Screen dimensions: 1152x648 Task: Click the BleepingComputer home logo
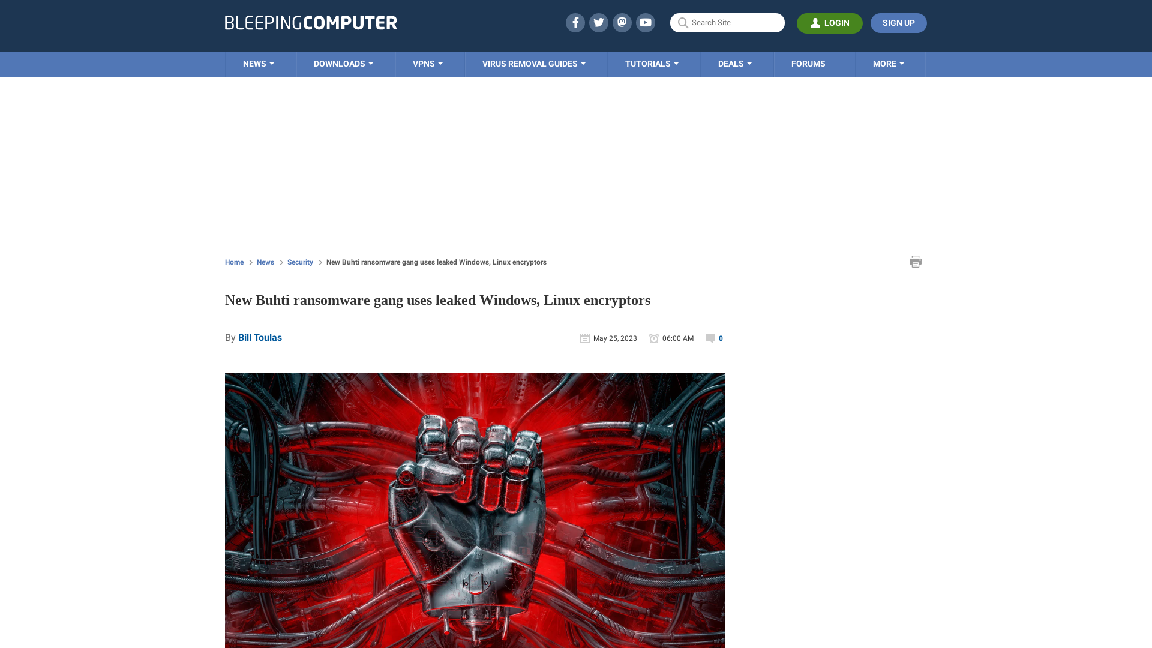coord(311,22)
